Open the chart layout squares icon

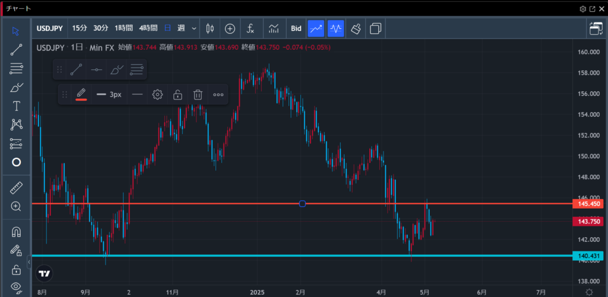(375, 28)
